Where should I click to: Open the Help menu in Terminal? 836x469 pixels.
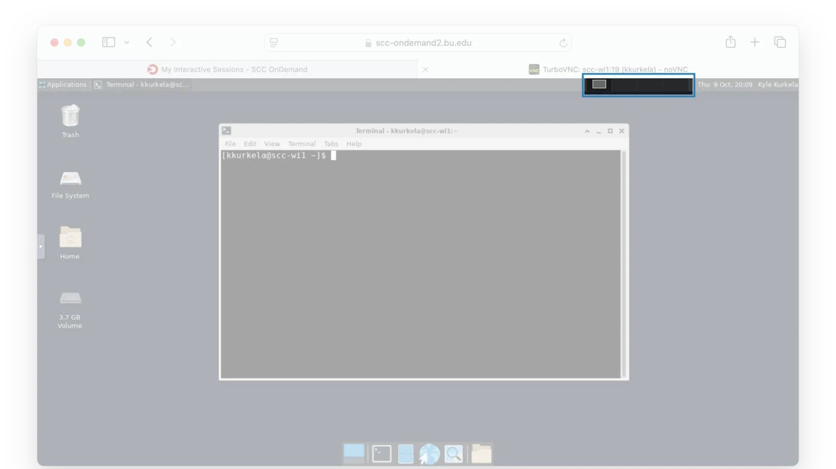click(x=354, y=144)
